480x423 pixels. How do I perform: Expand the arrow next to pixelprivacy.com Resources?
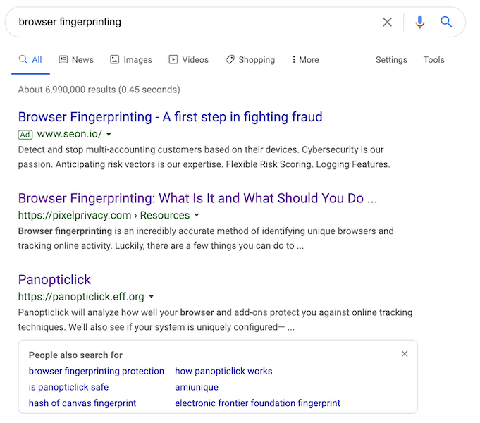coord(197,215)
